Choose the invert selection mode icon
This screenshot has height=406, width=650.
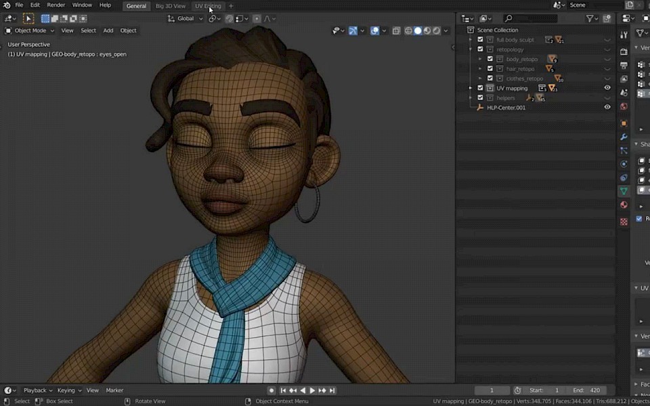pyautogui.click(x=74, y=18)
